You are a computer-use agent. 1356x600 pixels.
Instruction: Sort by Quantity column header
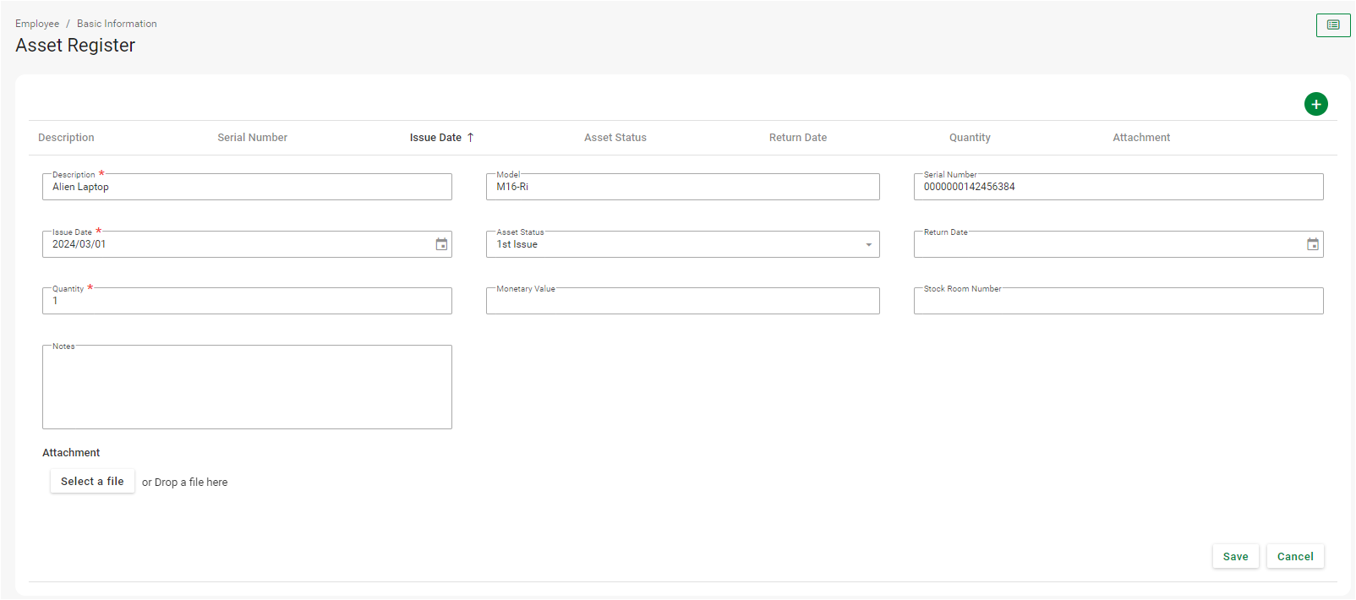pyautogui.click(x=969, y=138)
